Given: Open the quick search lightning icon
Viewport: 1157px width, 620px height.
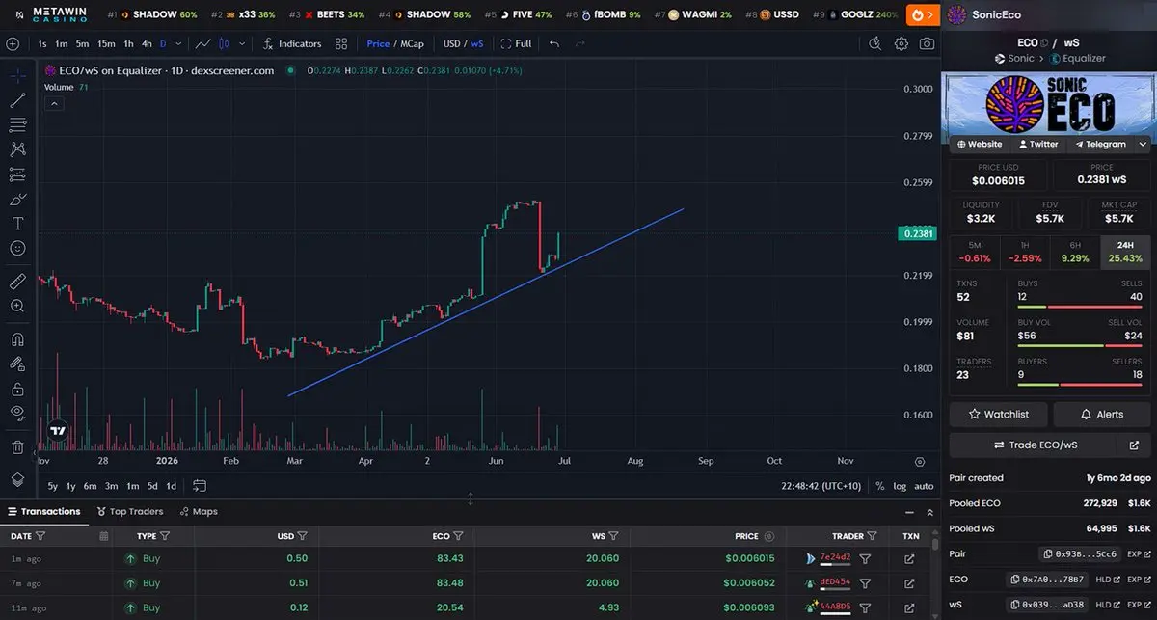Looking at the screenshot, I should click(x=875, y=43).
